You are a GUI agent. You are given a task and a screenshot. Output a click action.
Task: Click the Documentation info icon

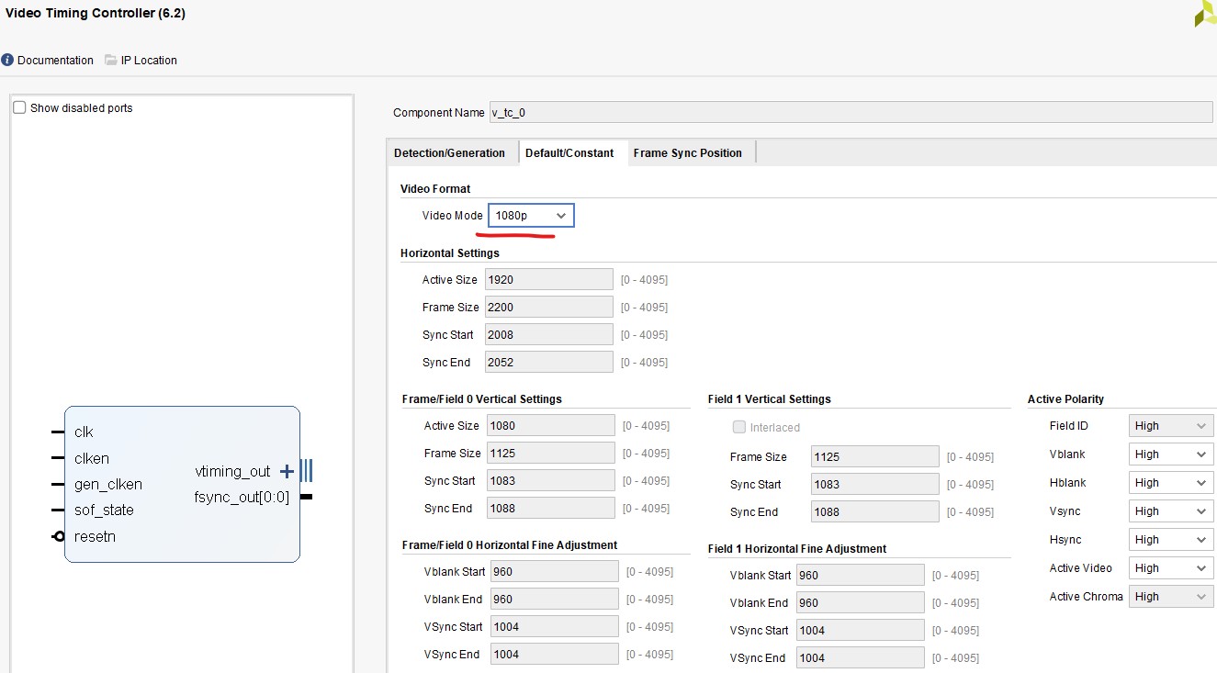pos(8,61)
